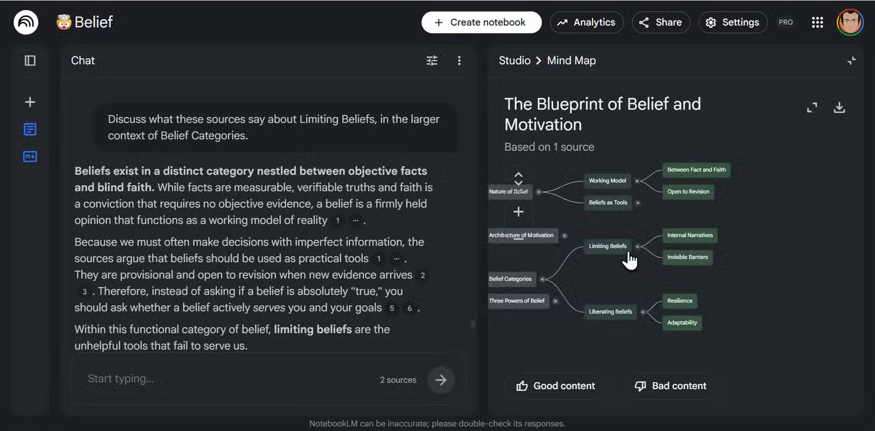Open the chat three-dot options menu

tap(459, 61)
